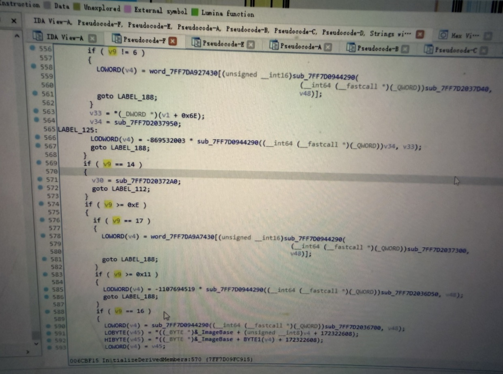Close the IDA View-A tab
This screenshot has height=374, width=503.
[92, 38]
